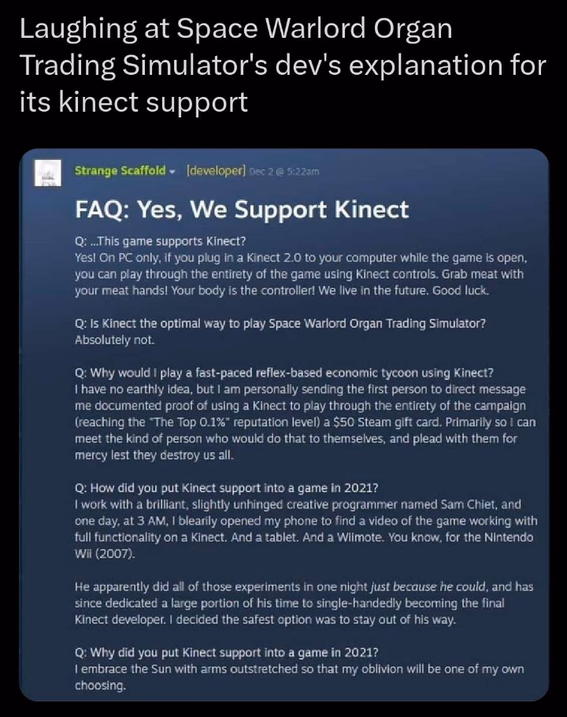Click the [developer] badge label
This screenshot has width=567, height=717.
(216, 171)
